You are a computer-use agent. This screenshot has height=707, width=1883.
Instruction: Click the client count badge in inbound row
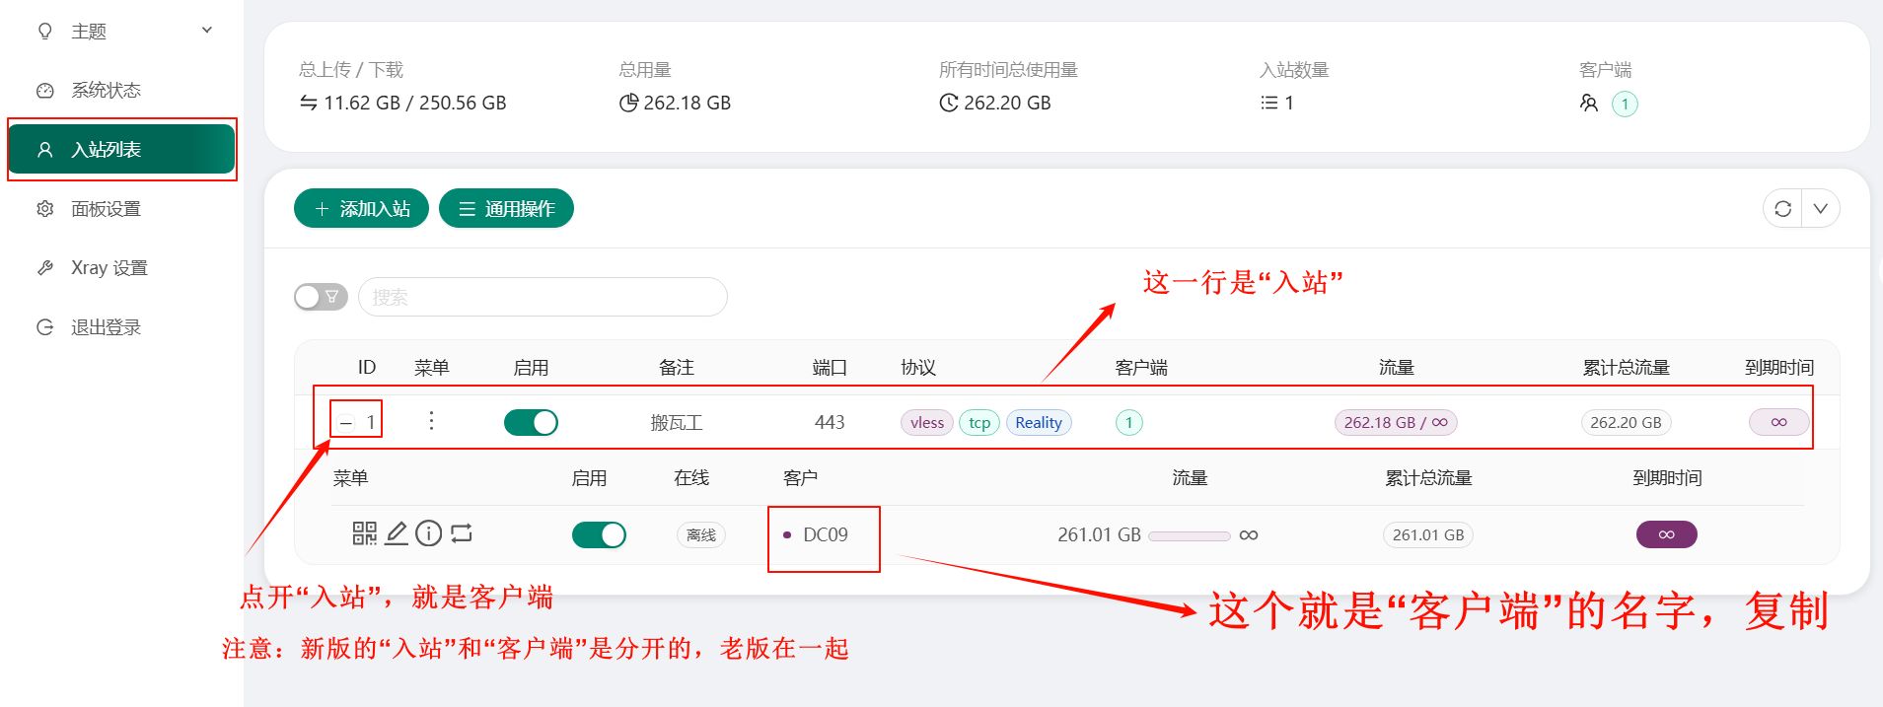point(1128,422)
